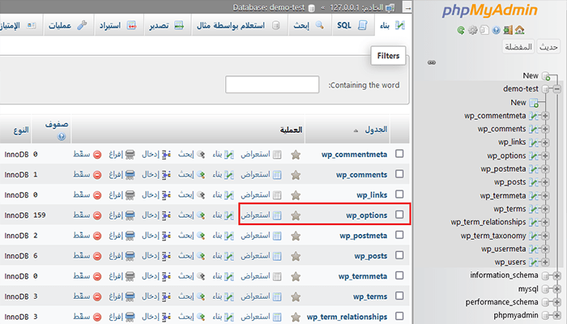Click the insert icon for wp_postmeta row
This screenshot has width=567, height=324.
(x=166, y=236)
